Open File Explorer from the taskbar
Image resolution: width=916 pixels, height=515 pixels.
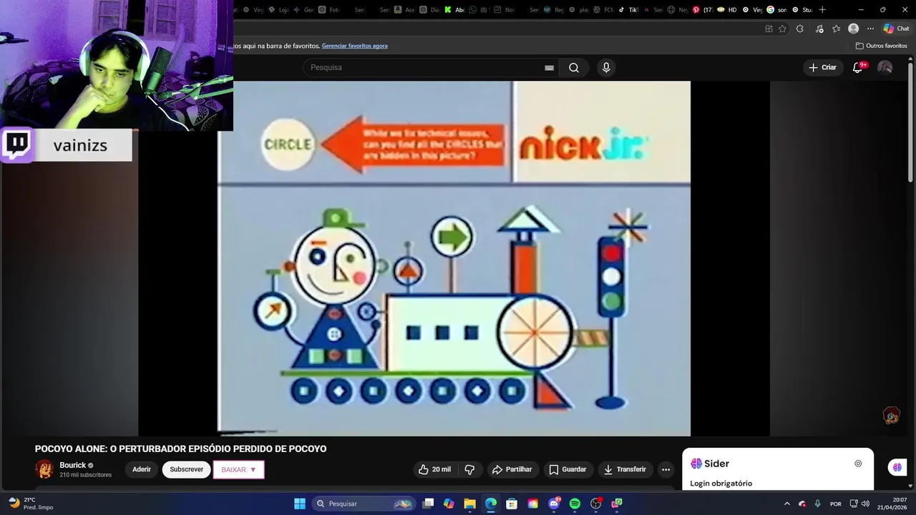tap(469, 504)
